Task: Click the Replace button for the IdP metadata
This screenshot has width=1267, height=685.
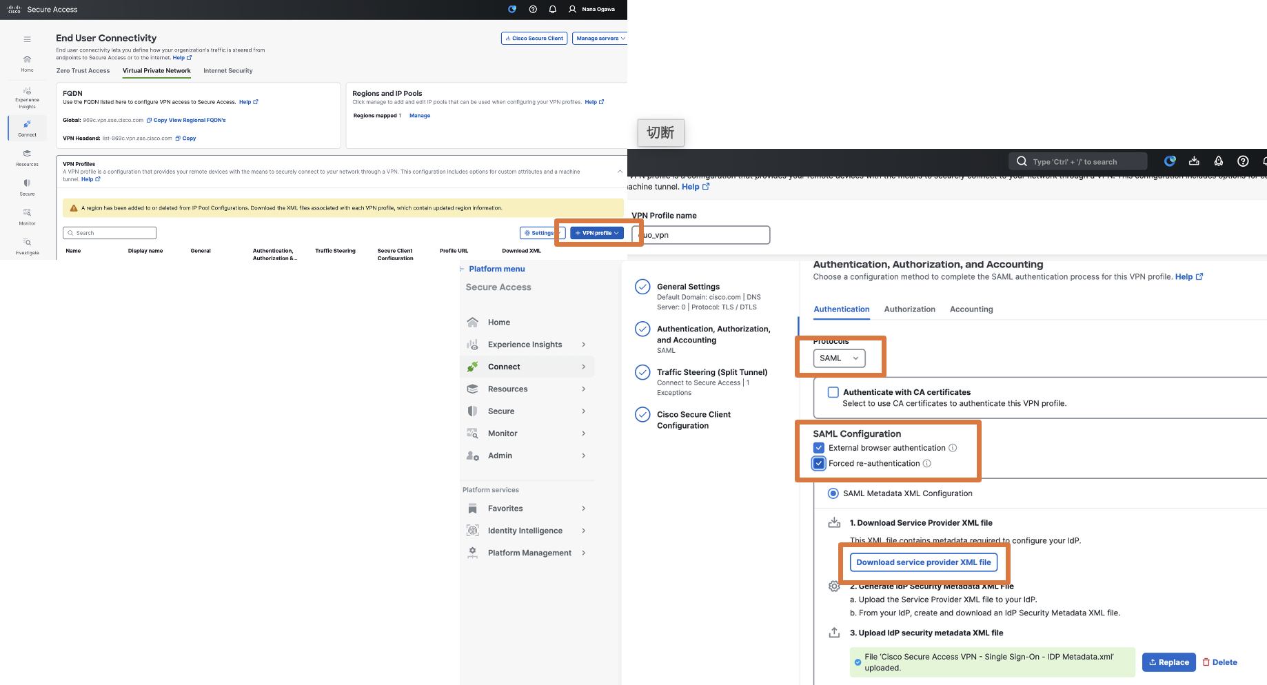Action: click(x=1169, y=662)
